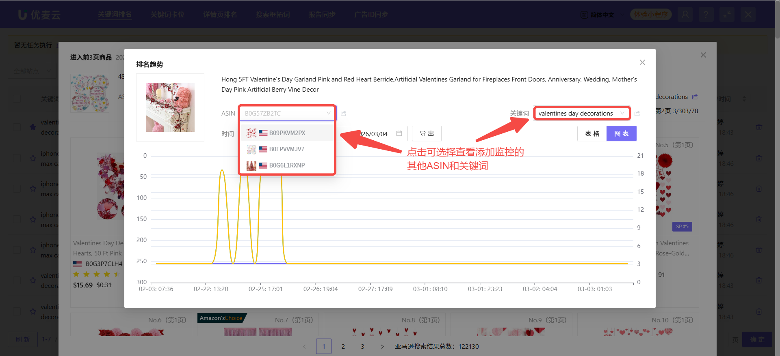Open external link icon beside keyword dropdown

click(x=637, y=114)
